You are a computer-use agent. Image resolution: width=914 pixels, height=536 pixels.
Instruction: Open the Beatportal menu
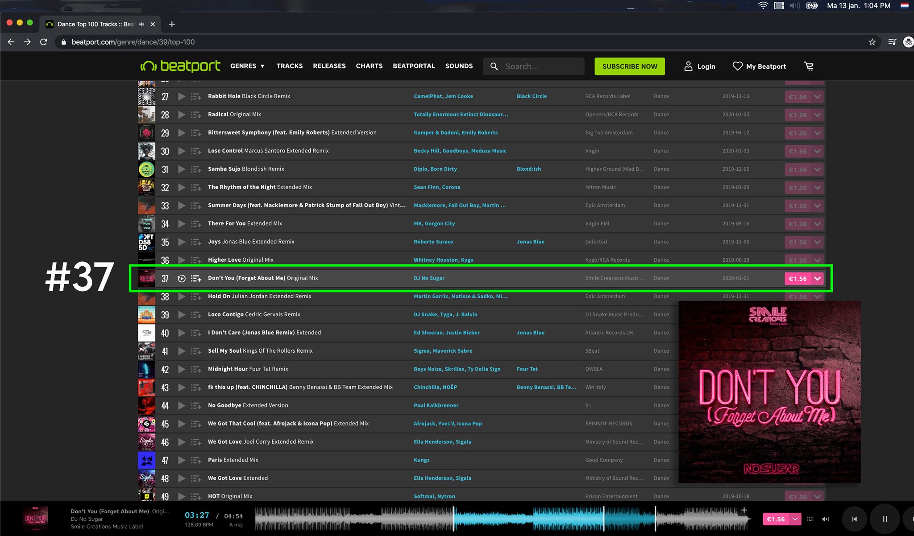414,66
